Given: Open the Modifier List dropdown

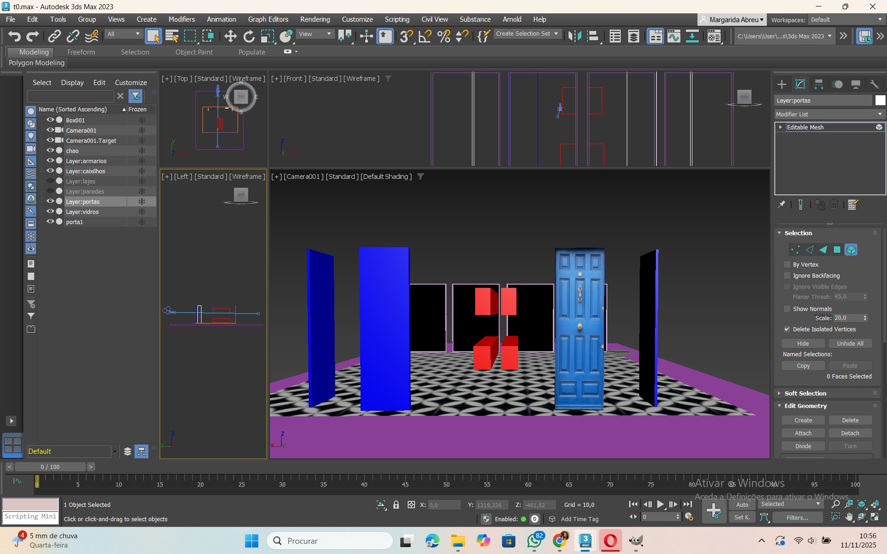Looking at the screenshot, I should (x=829, y=114).
